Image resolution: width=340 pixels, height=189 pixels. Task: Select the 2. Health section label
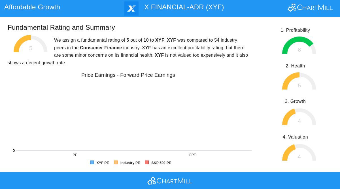tap(295, 66)
